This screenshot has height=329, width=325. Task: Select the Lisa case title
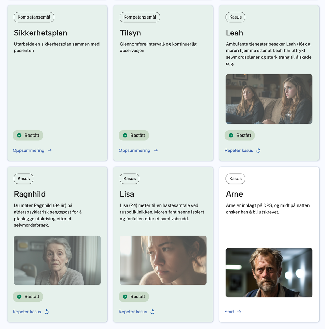point(127,194)
